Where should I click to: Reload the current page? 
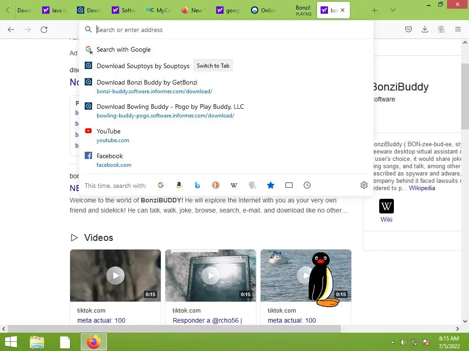[44, 30]
